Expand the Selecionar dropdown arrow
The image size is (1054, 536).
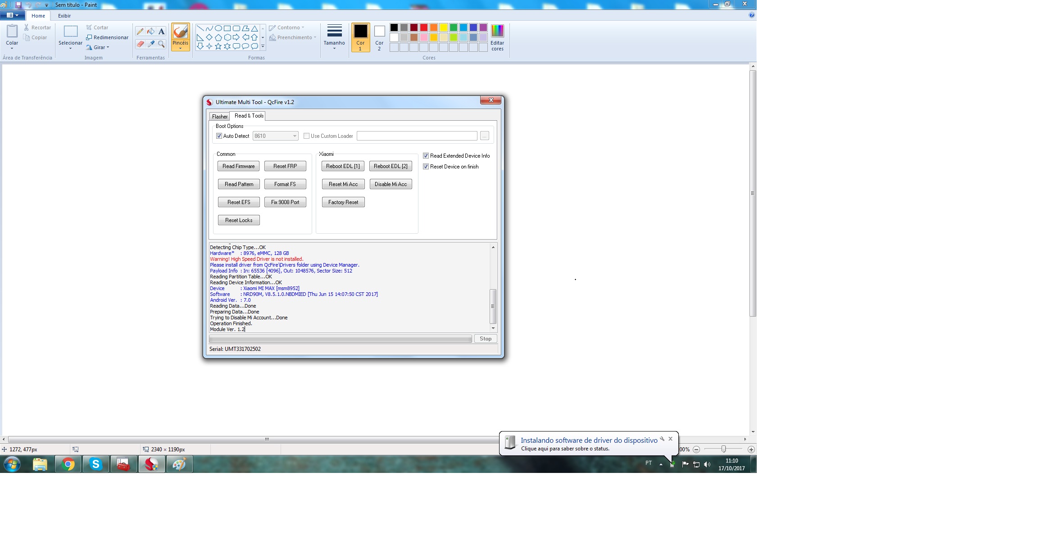tap(71, 49)
